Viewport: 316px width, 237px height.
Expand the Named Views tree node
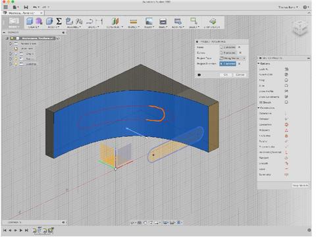[x=11, y=43]
